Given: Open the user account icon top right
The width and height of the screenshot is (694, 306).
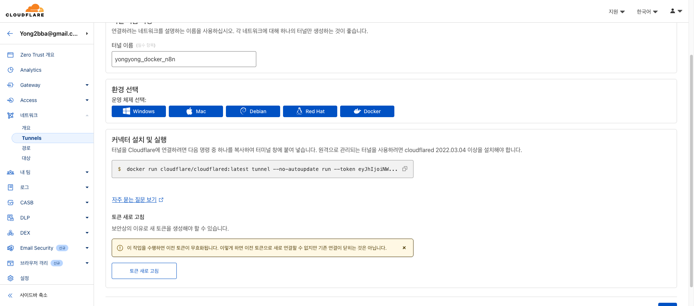Looking at the screenshot, I should (673, 11).
